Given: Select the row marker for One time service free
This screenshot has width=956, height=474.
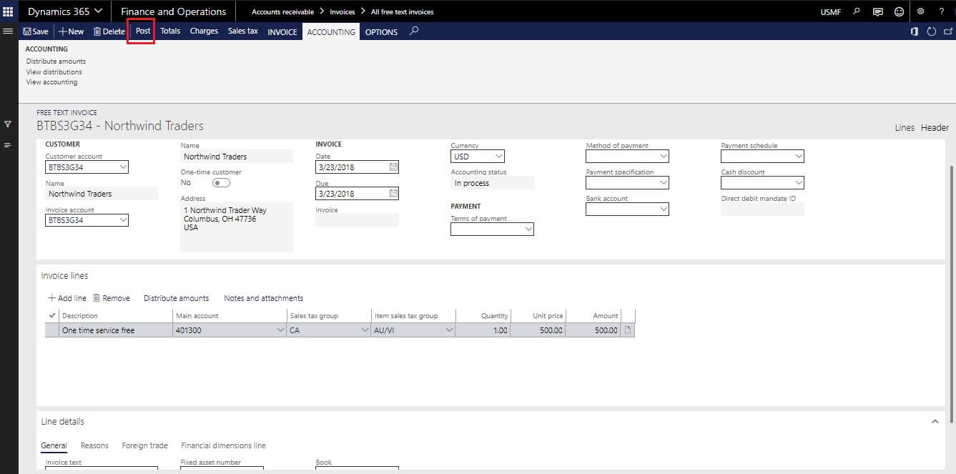Looking at the screenshot, I should pyautogui.click(x=51, y=330).
